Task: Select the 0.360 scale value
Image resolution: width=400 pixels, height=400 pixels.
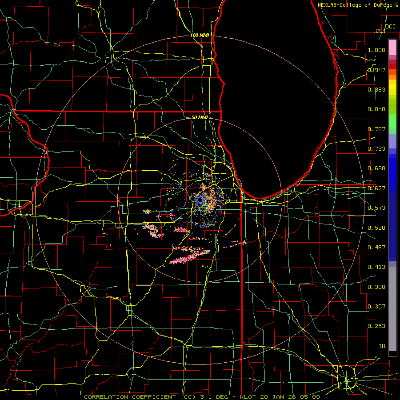Action: point(376,287)
